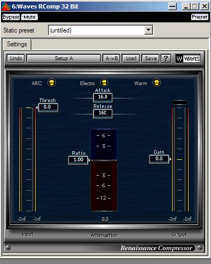This screenshot has height=264, width=211.
Task: Click the Undo button
Action: (16, 59)
